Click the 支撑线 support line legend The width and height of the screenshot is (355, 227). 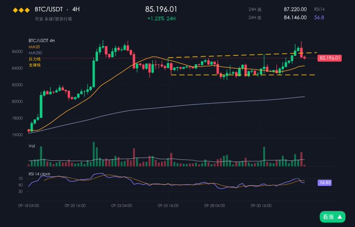pos(34,65)
